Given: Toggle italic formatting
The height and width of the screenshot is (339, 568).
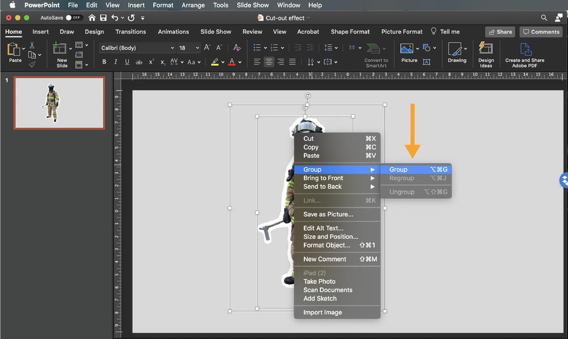Looking at the screenshot, I should click(115, 61).
